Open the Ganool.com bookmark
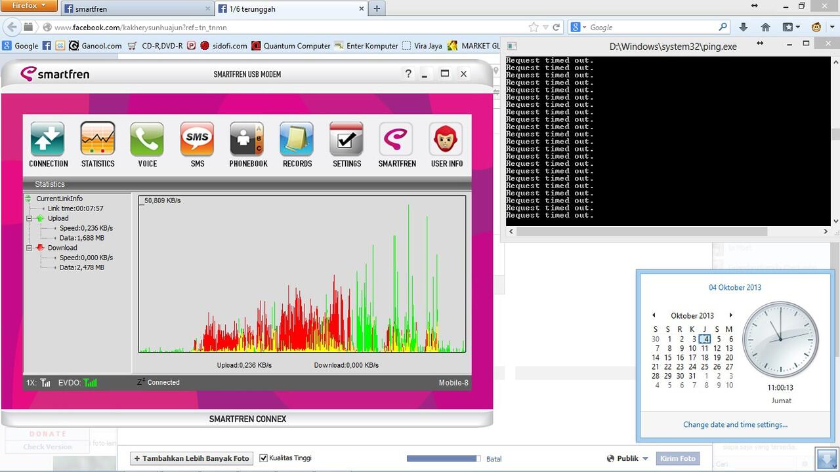Viewport: 840px width, 472px height. 95,46
